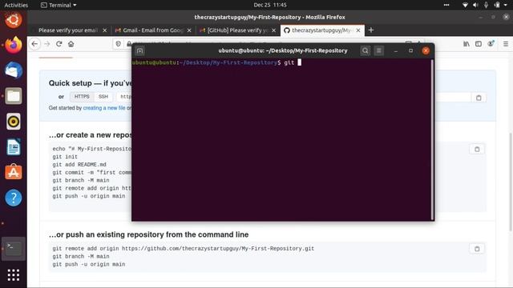Click the git add README.md line
Viewport: 513px width, 288px height.
click(79, 165)
